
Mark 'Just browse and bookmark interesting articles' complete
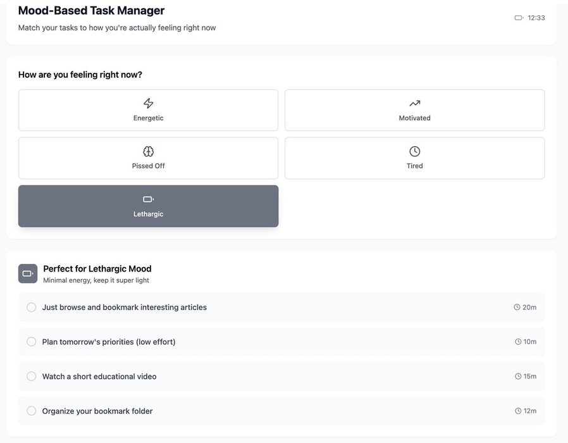[x=31, y=308]
